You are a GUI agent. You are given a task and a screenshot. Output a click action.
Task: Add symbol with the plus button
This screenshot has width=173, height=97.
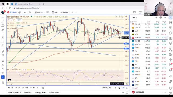tap(20, 12)
